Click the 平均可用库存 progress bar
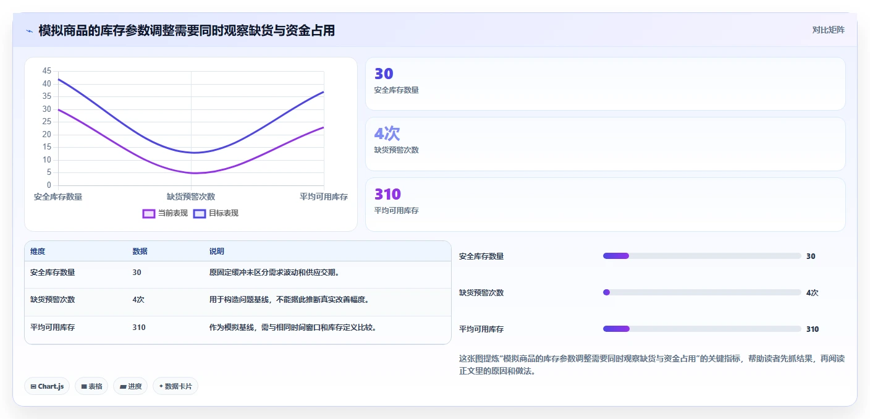The width and height of the screenshot is (870, 419). pyautogui.click(x=702, y=329)
